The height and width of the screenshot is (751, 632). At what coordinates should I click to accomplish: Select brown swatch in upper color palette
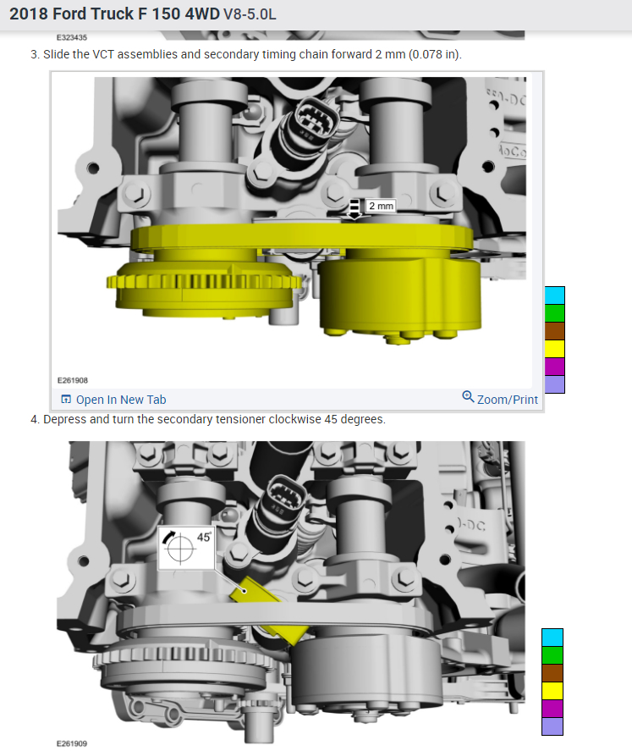pos(554,331)
